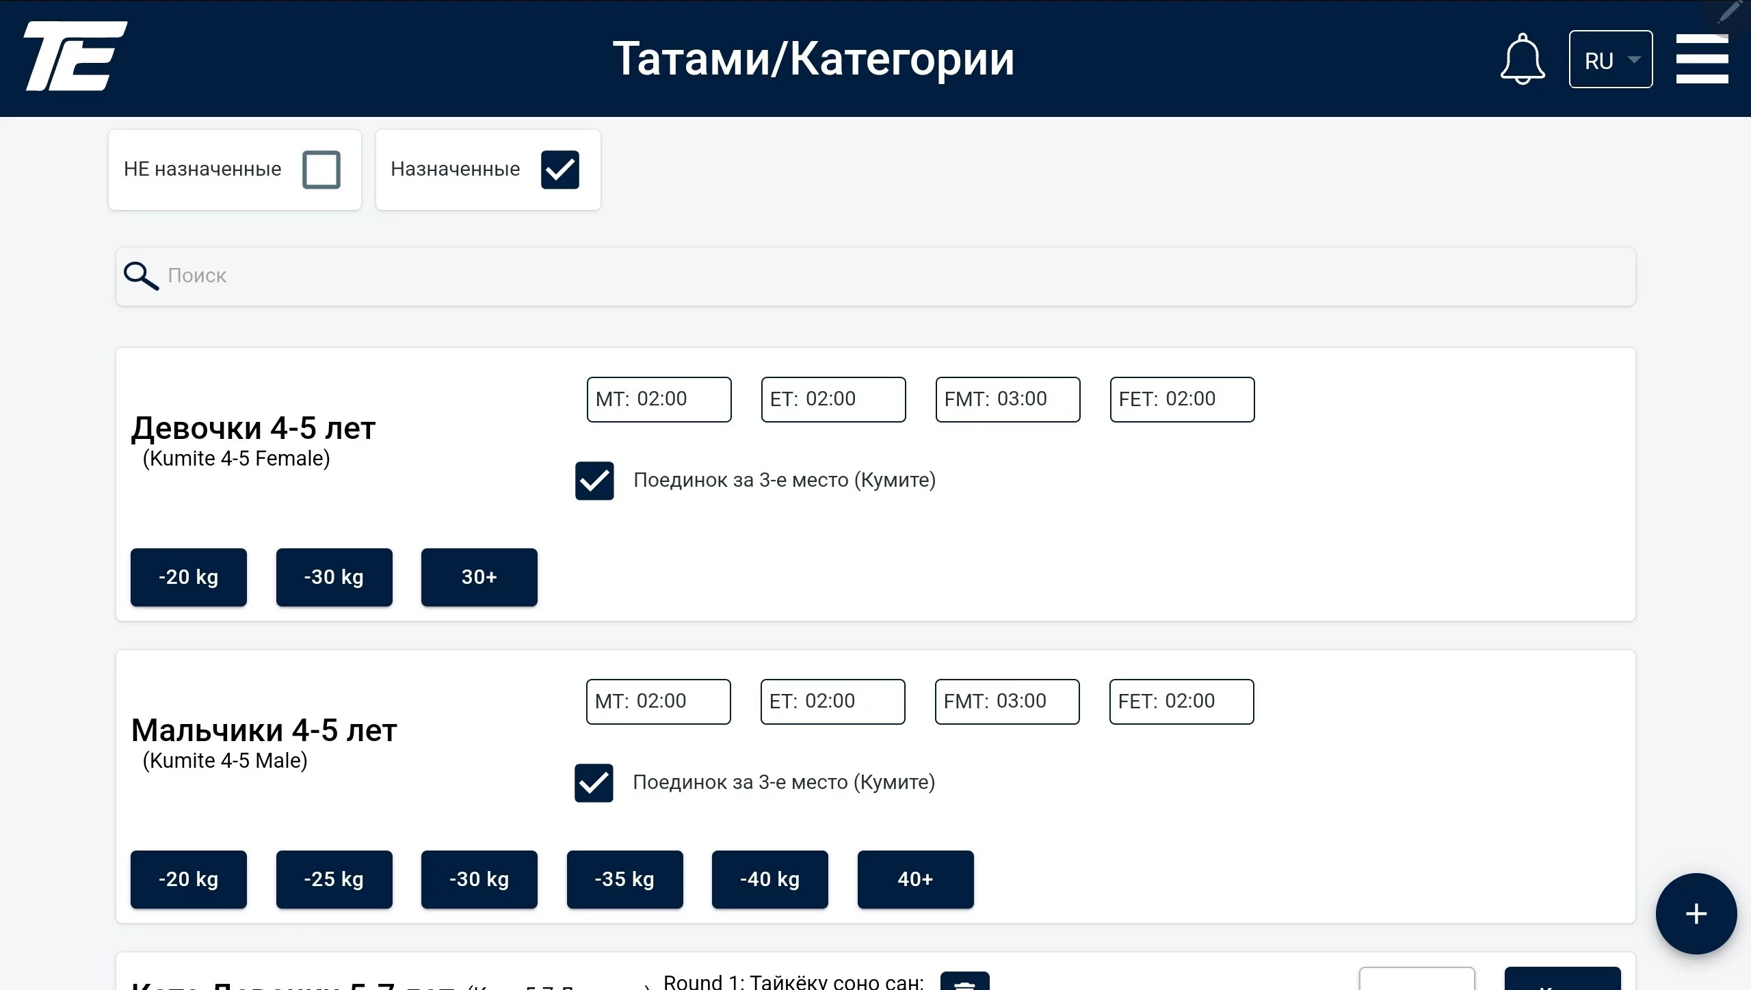
Task: Select 30+ under Девочки 4-5 лет
Action: pyautogui.click(x=479, y=577)
